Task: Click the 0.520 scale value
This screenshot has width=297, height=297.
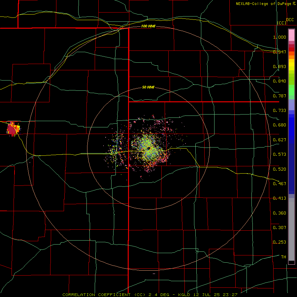Action: (x=280, y=169)
